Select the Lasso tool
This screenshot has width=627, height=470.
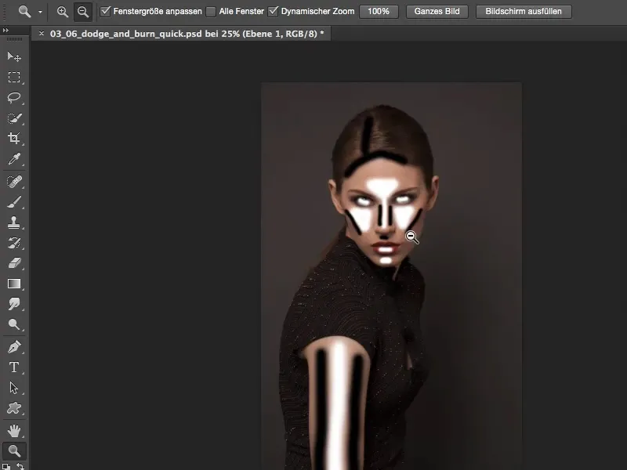14,97
